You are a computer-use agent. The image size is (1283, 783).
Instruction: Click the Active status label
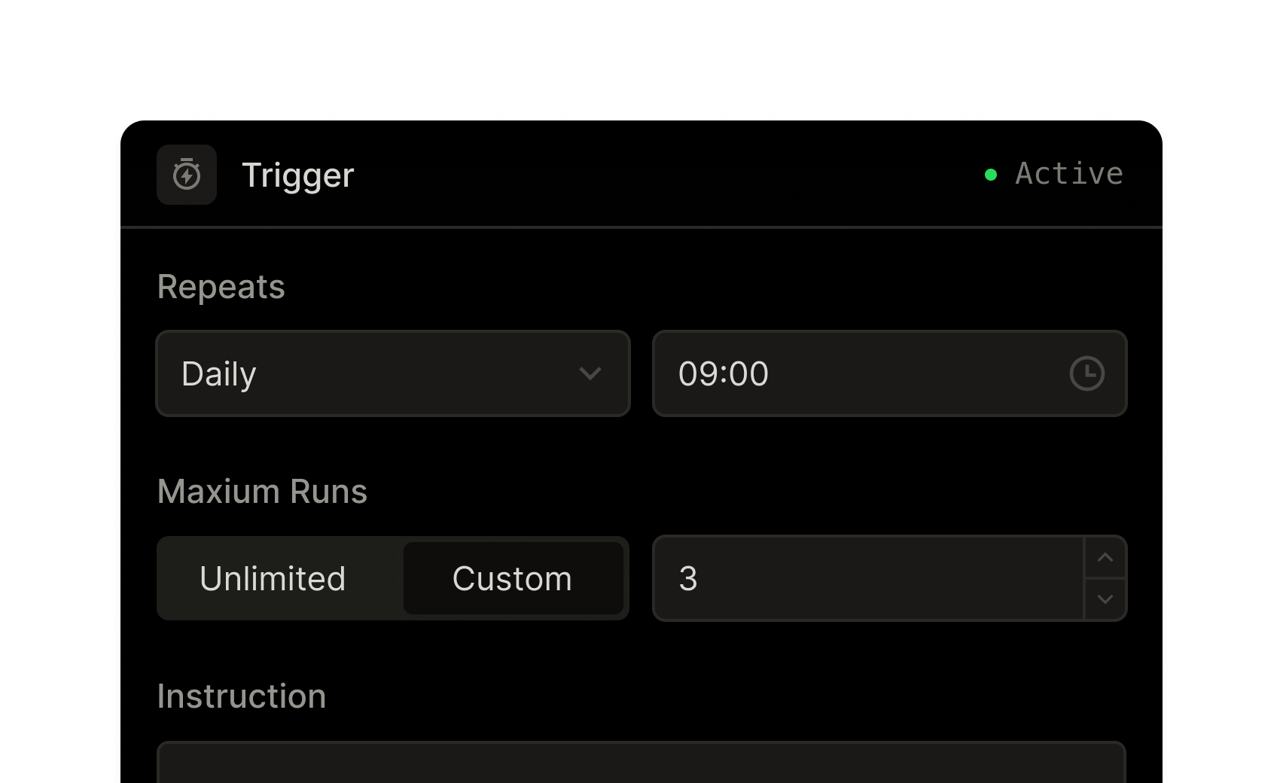coord(1069,174)
